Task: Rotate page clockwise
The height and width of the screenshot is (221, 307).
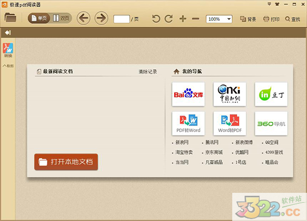Action: tap(169, 19)
